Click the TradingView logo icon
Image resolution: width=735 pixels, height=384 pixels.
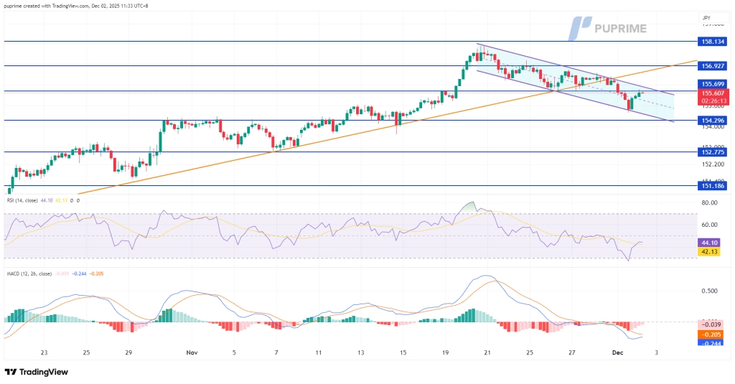point(10,372)
